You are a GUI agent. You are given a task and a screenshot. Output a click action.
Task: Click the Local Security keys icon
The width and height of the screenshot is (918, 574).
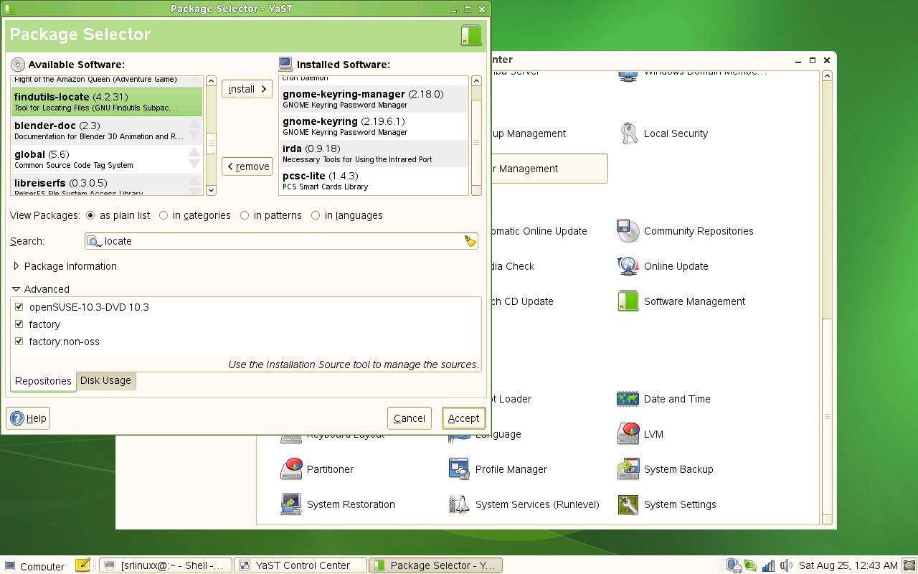628,133
